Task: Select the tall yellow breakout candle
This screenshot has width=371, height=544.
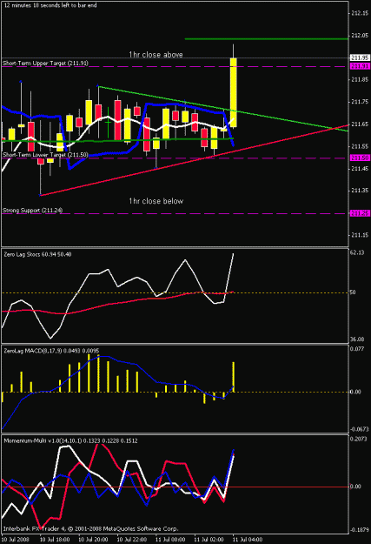Action: click(234, 92)
